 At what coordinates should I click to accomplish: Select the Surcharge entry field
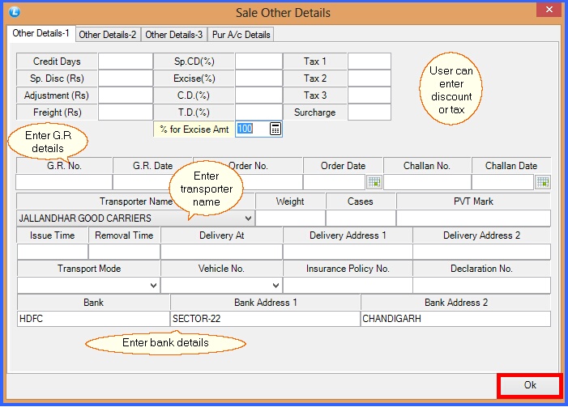pos(369,112)
